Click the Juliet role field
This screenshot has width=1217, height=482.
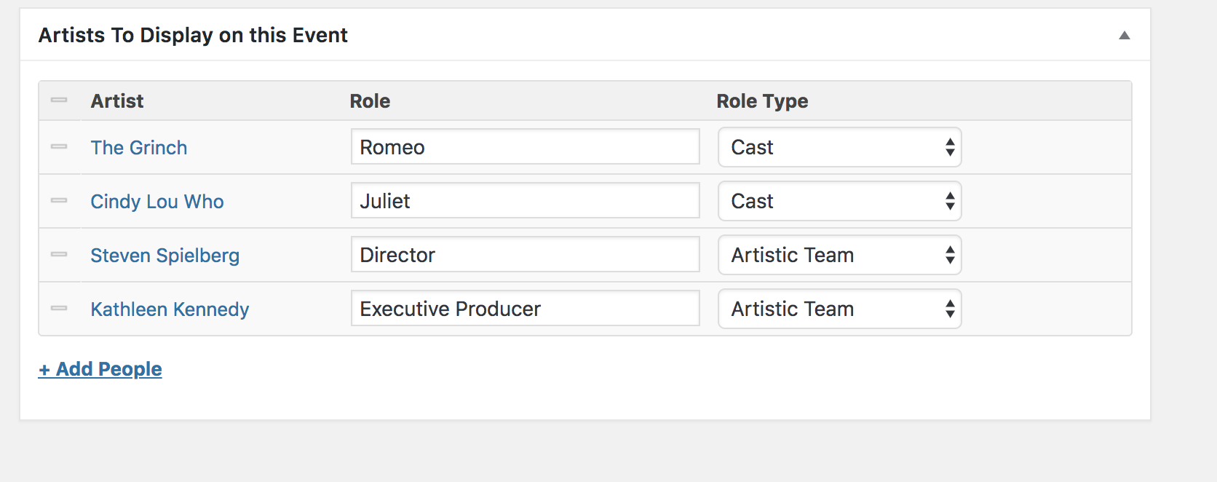click(x=525, y=201)
